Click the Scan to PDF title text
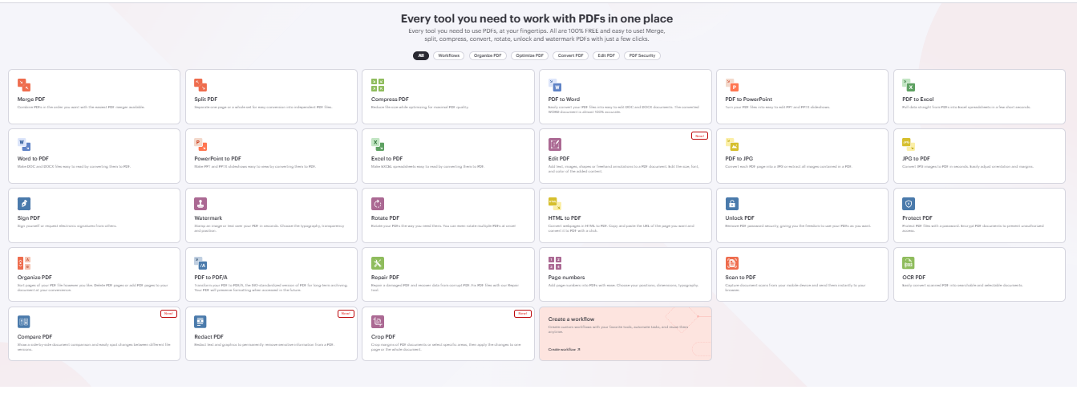 coord(742,277)
